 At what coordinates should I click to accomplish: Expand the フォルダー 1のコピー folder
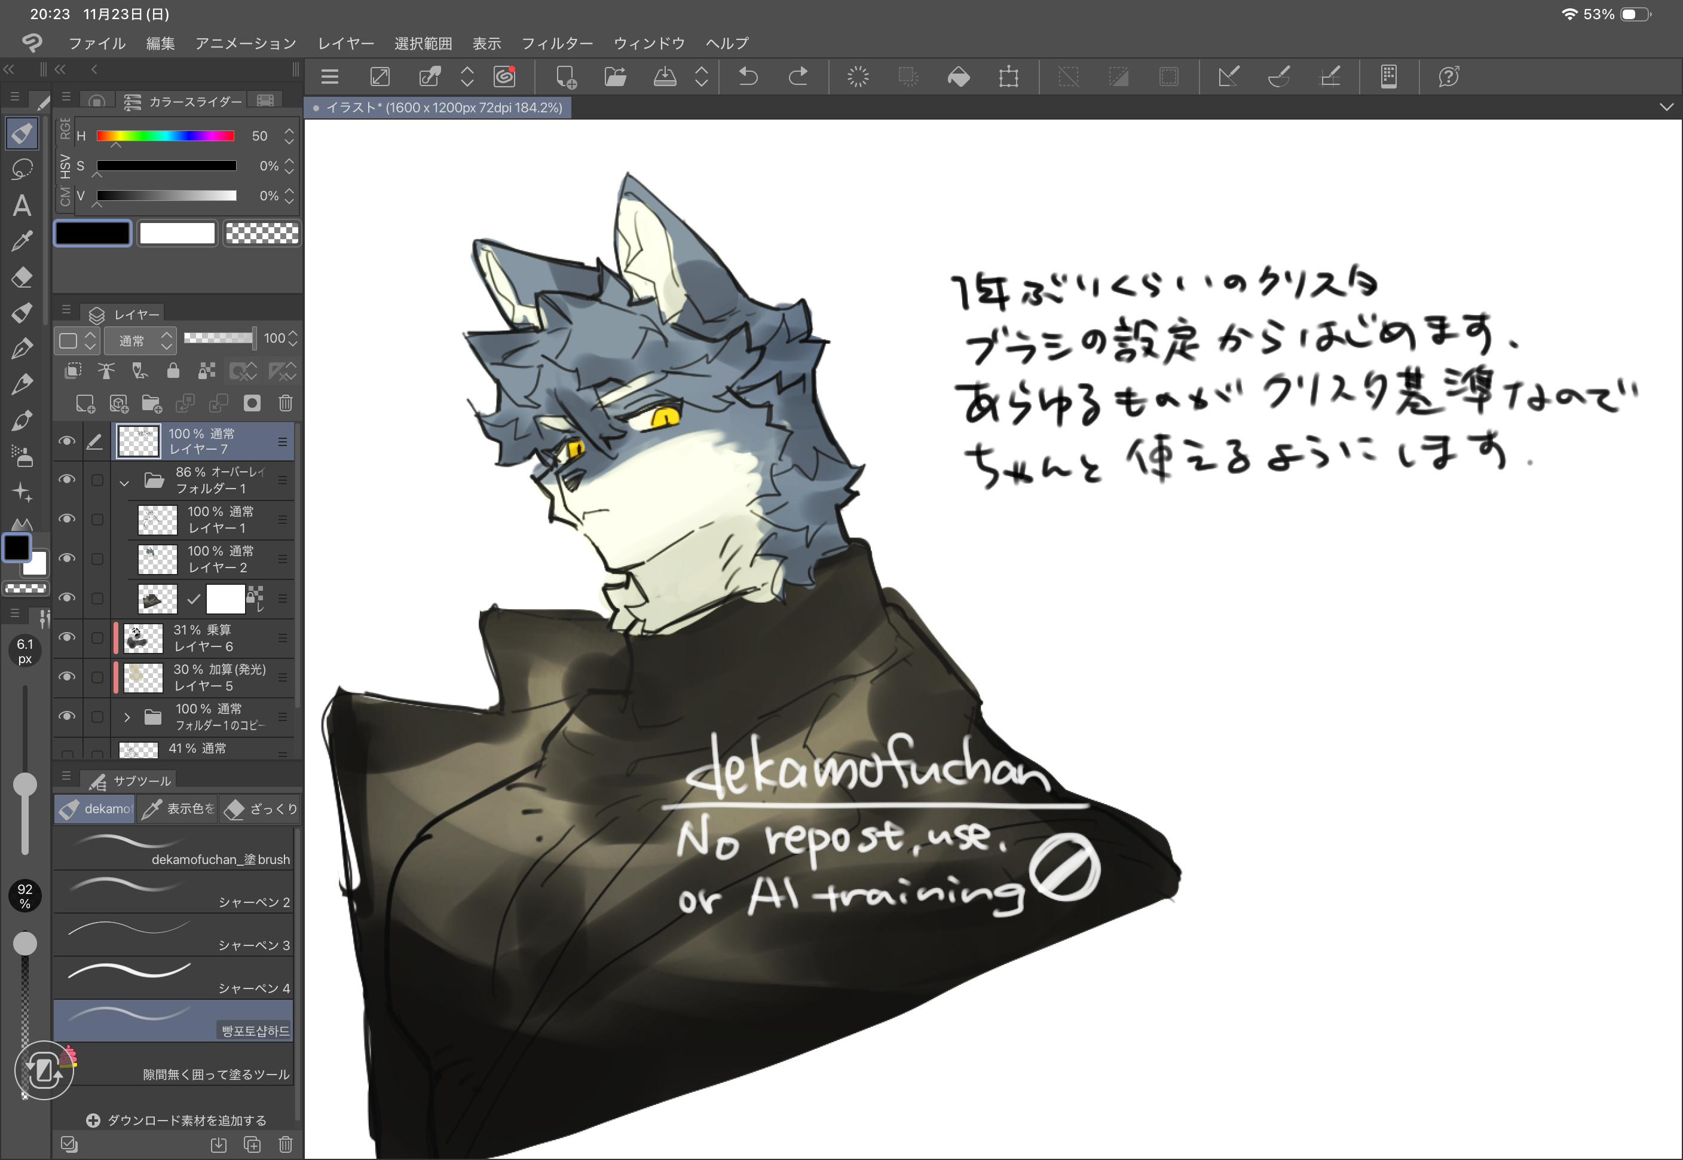coord(126,718)
